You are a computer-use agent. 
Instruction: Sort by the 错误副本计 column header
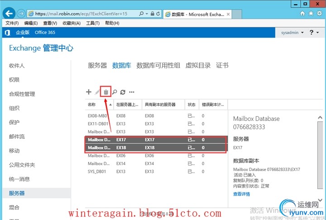click(x=213, y=105)
